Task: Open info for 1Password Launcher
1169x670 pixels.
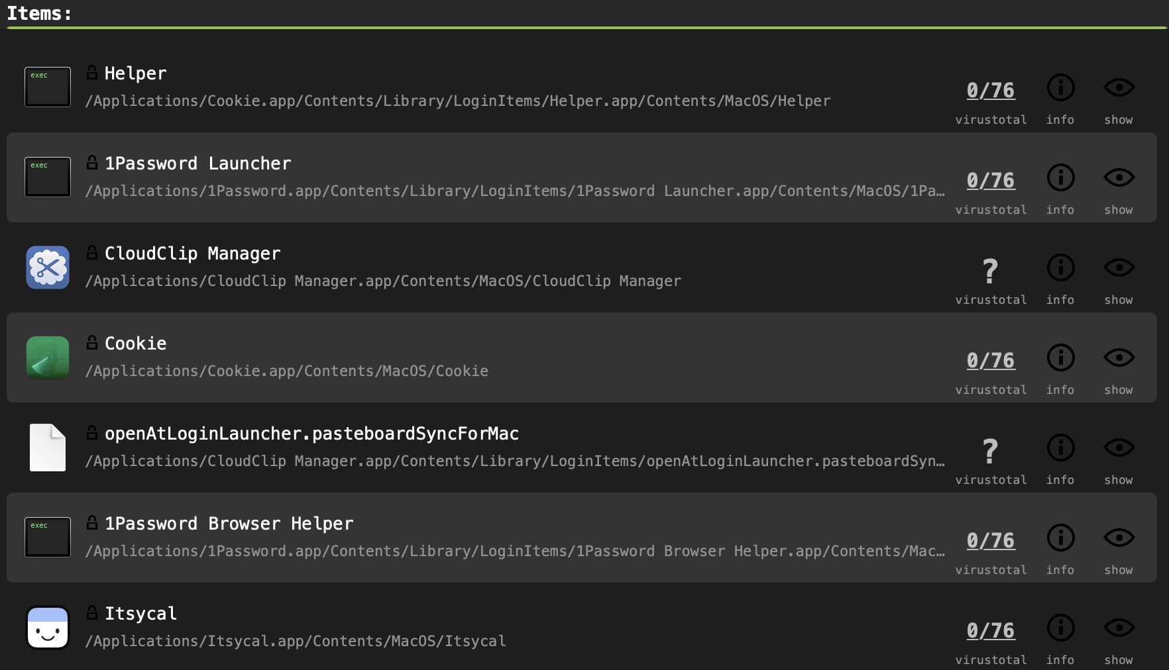Action: point(1060,177)
